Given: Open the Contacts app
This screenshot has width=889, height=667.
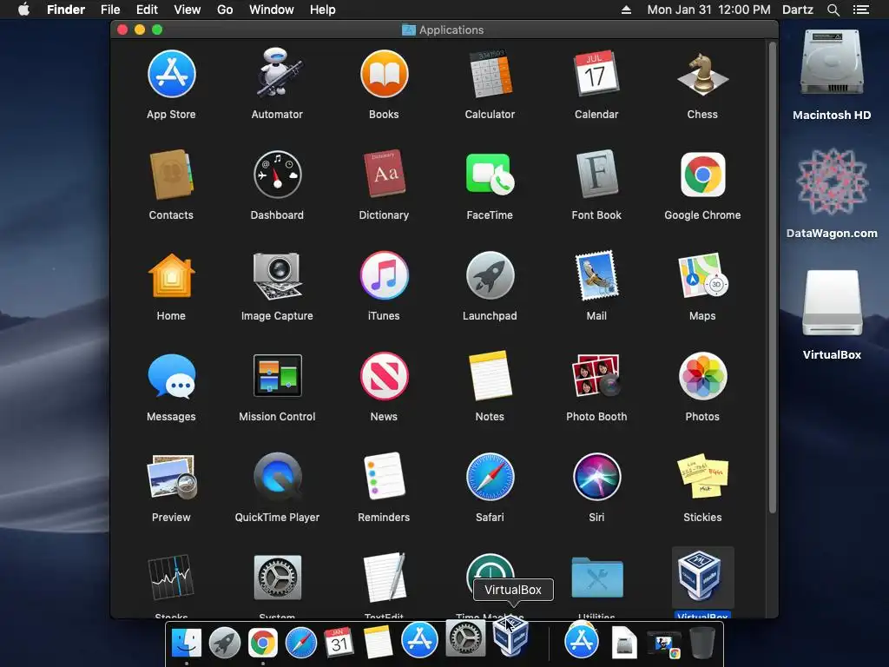Looking at the screenshot, I should 171,175.
